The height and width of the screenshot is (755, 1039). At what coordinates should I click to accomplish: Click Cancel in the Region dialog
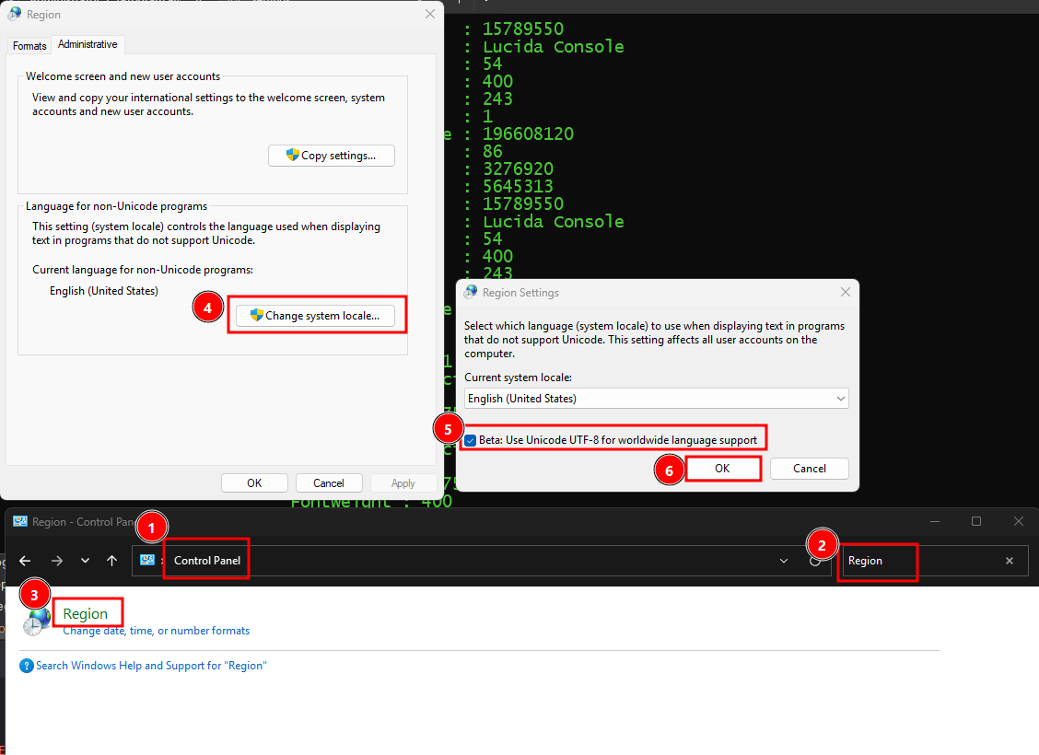329,482
